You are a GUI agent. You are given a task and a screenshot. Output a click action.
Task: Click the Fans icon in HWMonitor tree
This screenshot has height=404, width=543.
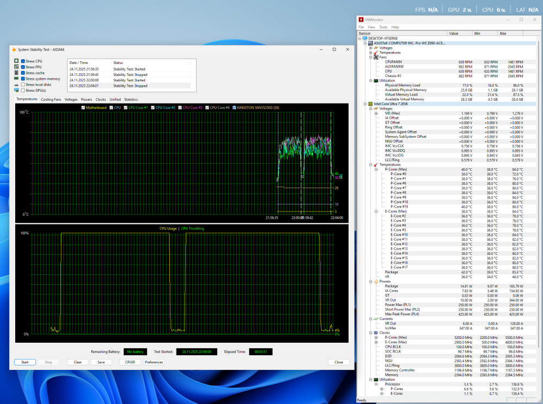(376, 57)
